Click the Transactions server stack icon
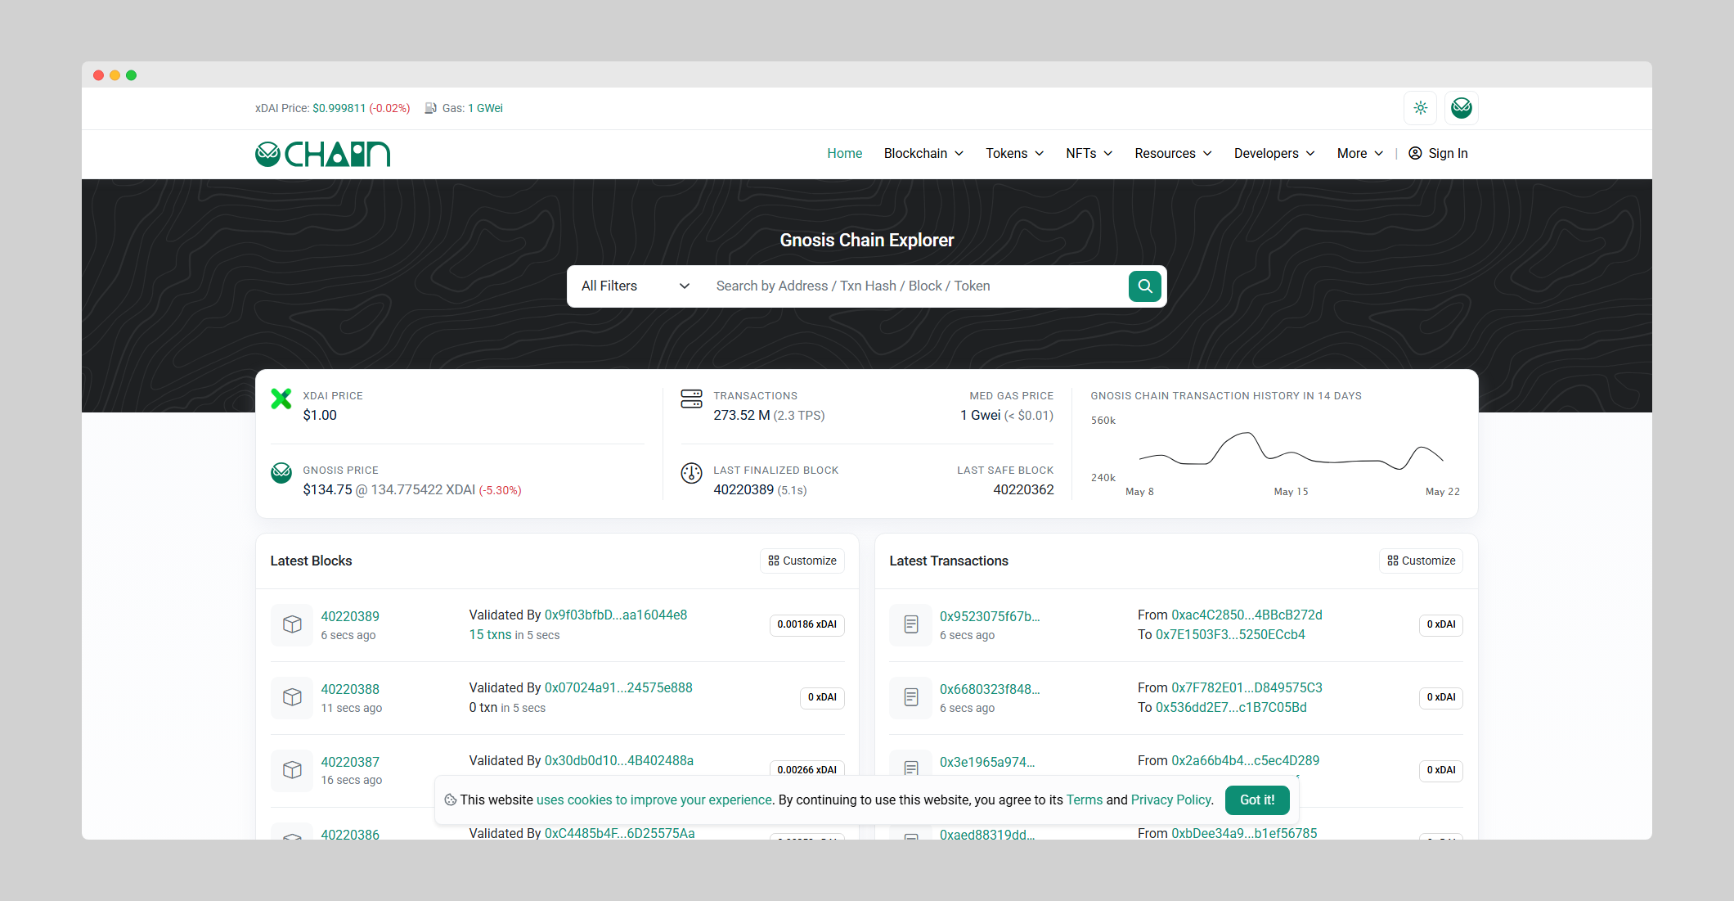Viewport: 1734px width, 901px height. tap(691, 399)
